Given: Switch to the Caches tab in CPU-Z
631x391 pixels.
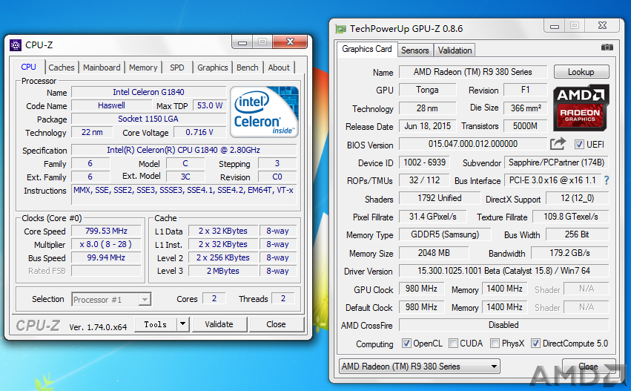Looking at the screenshot, I should 61,68.
